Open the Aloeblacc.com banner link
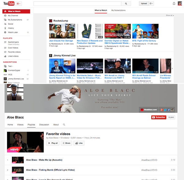This screenshot has height=180, width=184. coord(149,110)
